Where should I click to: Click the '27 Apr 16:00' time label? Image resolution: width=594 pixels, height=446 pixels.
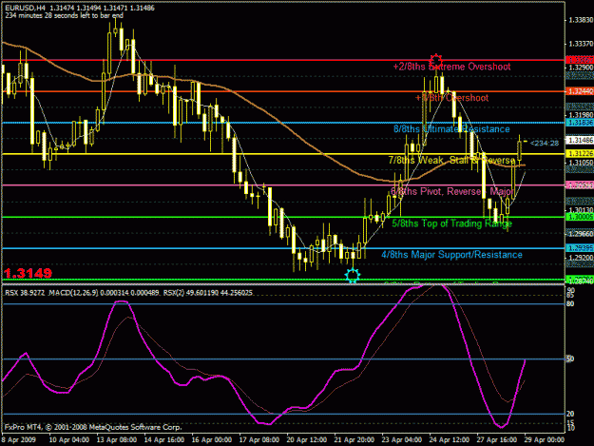coord(497,440)
